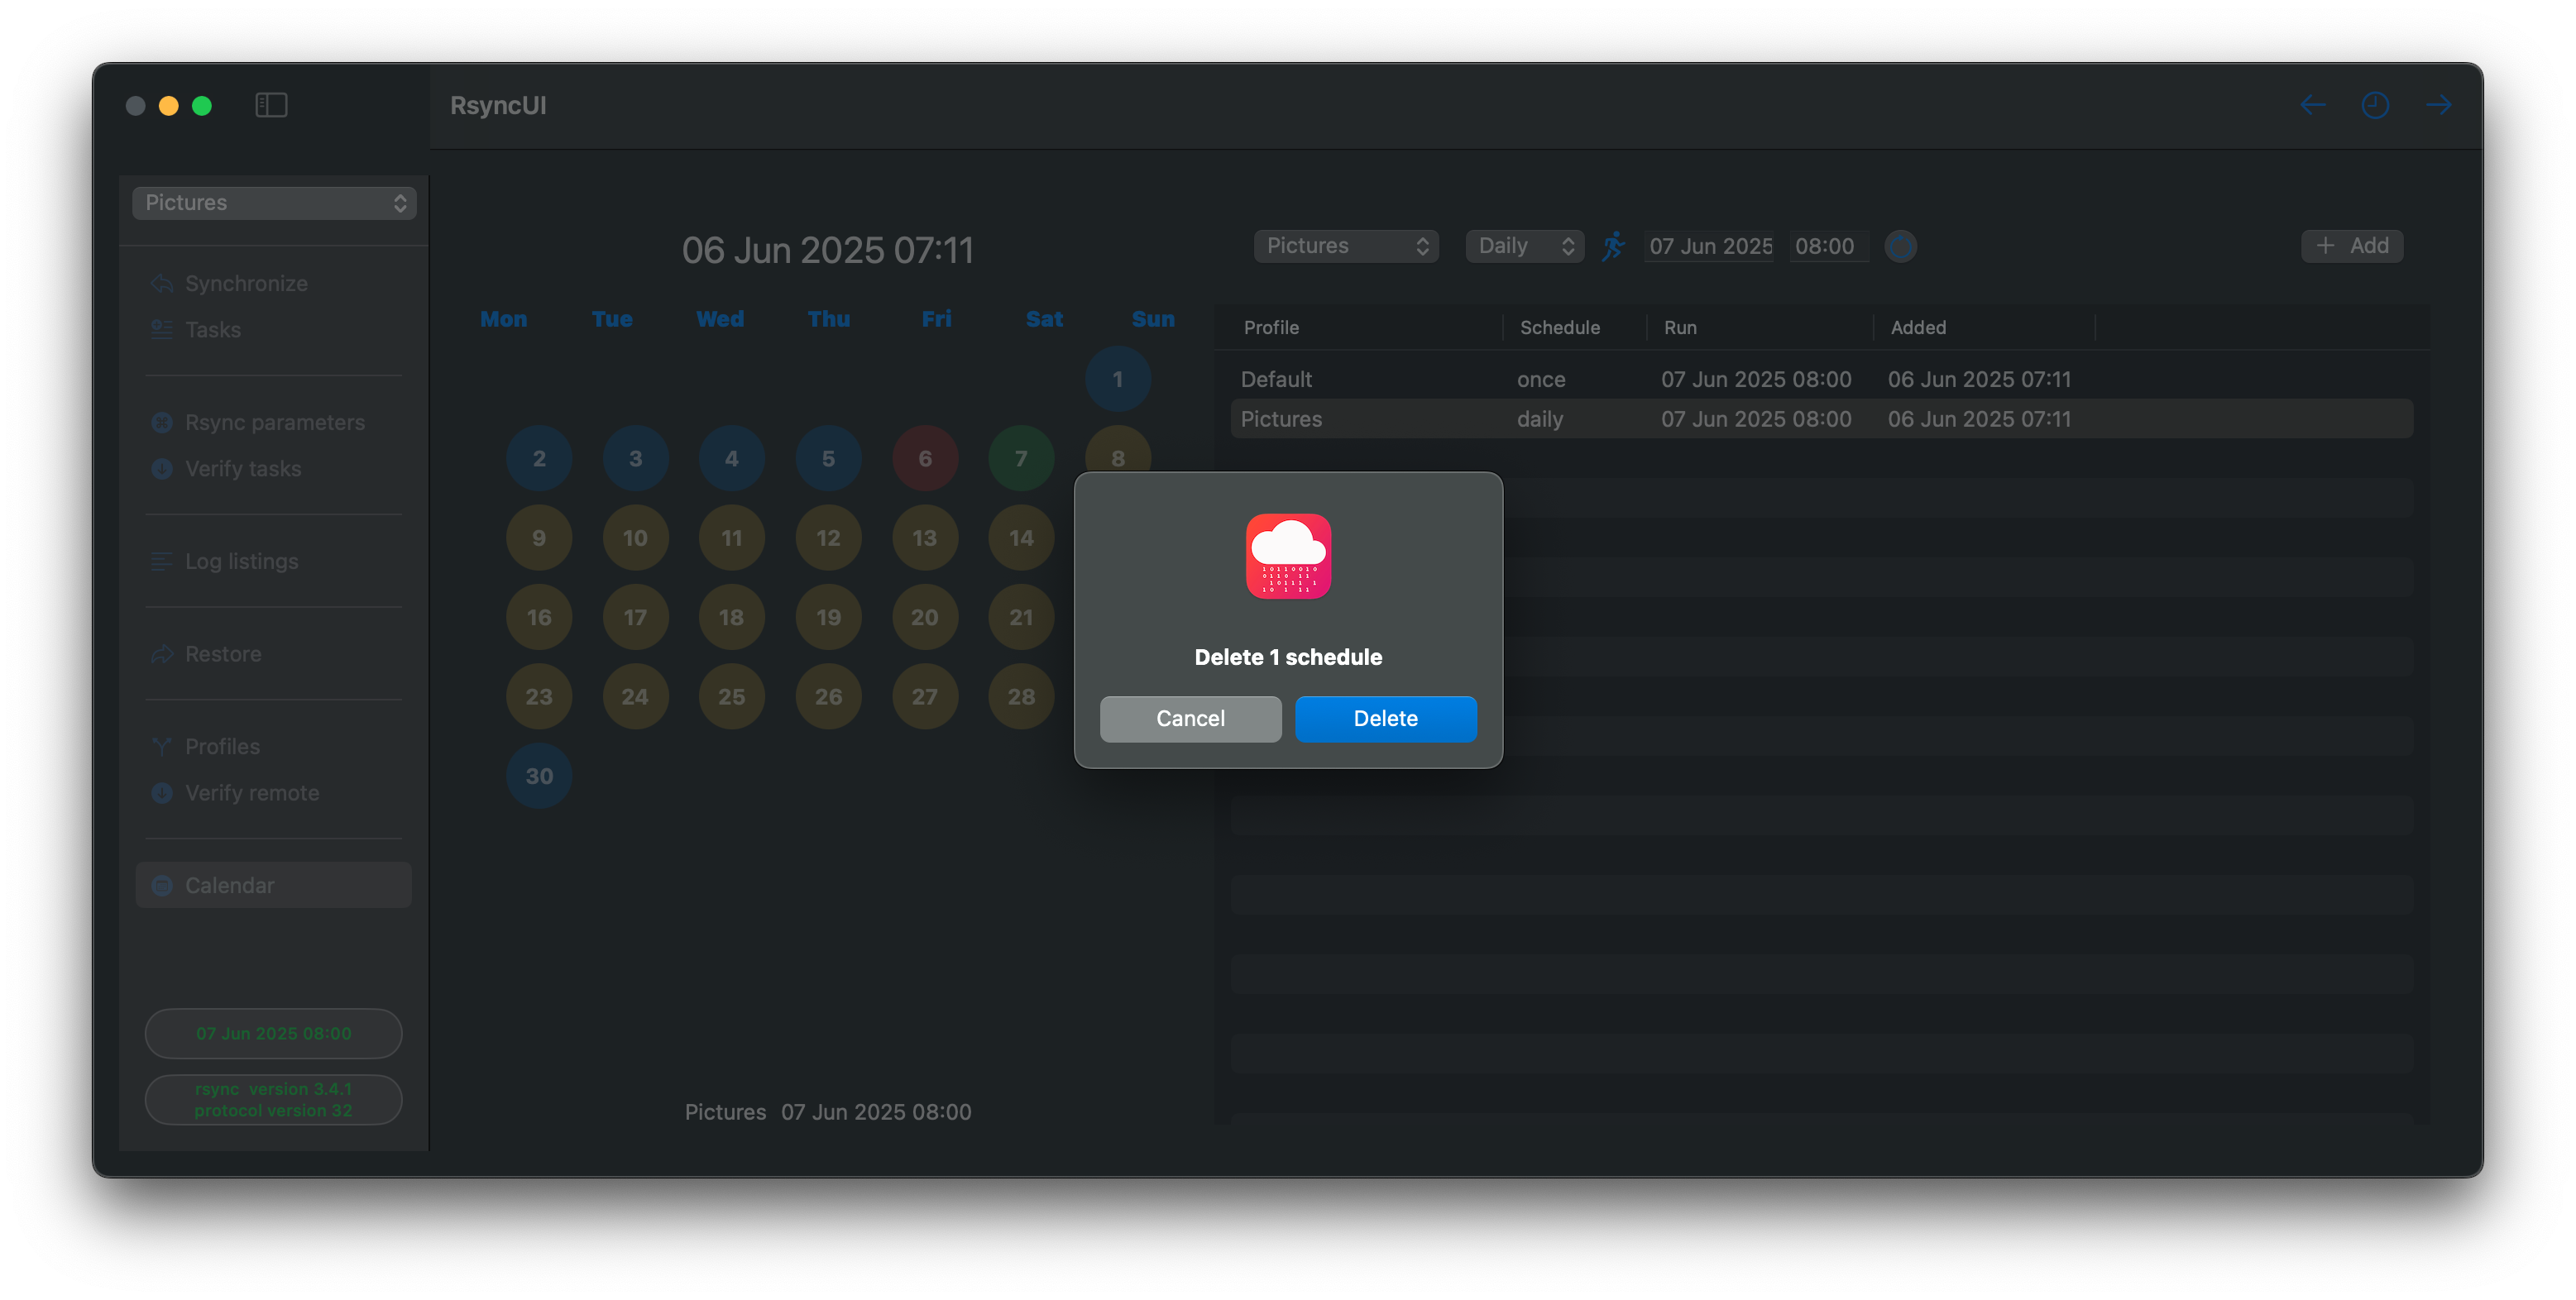Click the running figure icon
This screenshot has height=1300, width=2576.
tap(1613, 246)
